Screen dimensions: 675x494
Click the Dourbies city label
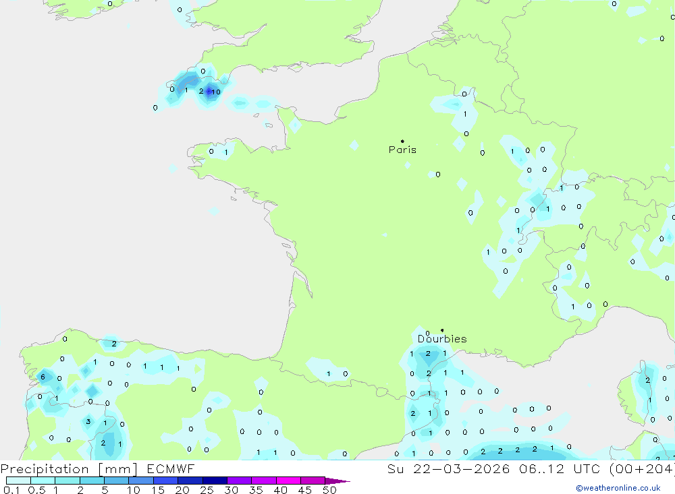point(442,339)
